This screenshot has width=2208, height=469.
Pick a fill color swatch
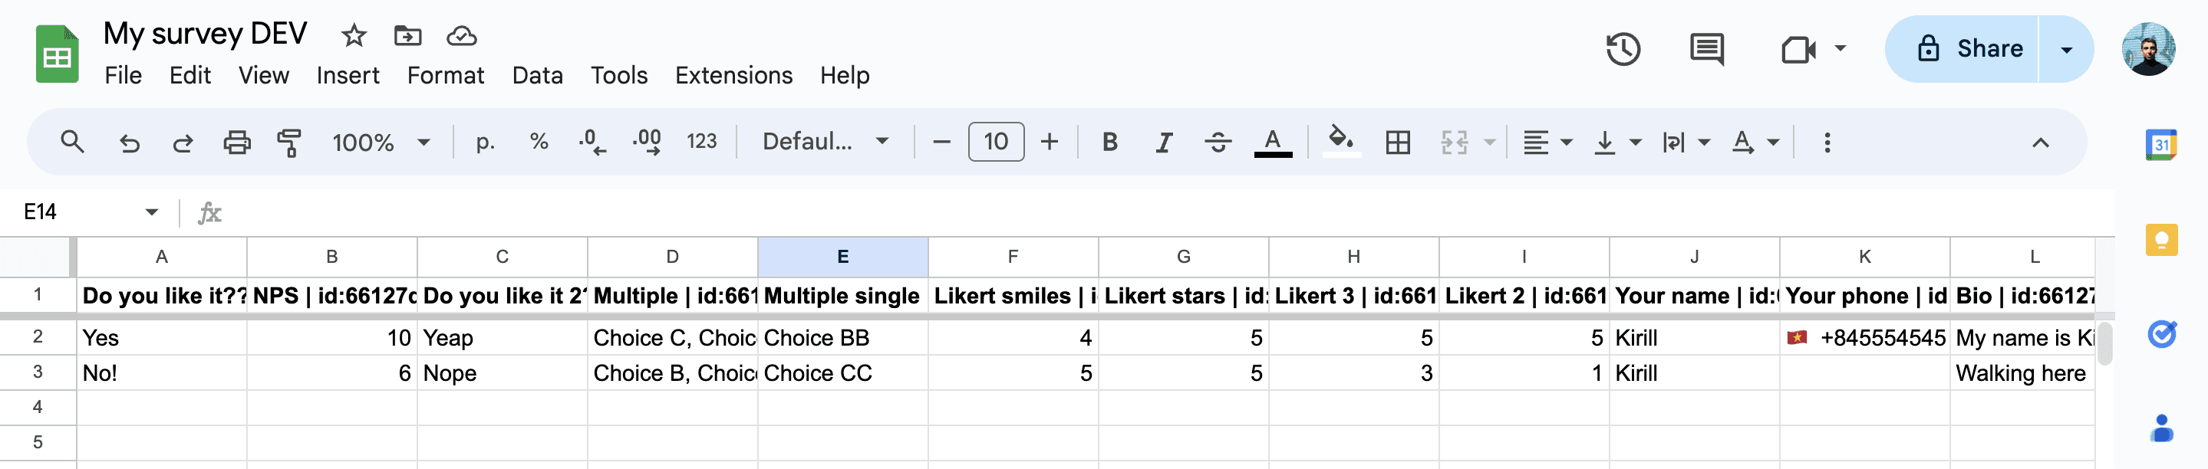pyautogui.click(x=1339, y=142)
